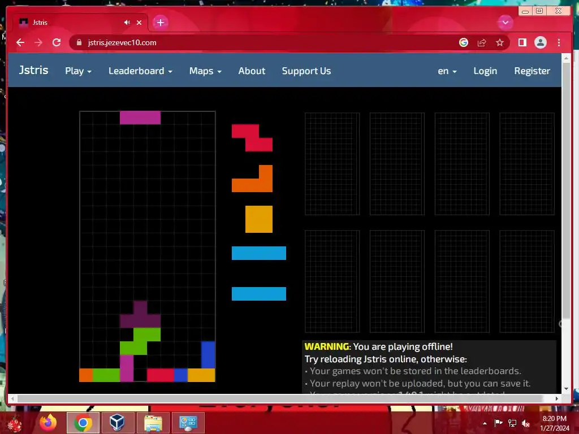579x434 pixels.
Task: Open the Maps dropdown menu
Action: 205,71
